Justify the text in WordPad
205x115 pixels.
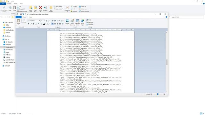click(x=60, y=24)
